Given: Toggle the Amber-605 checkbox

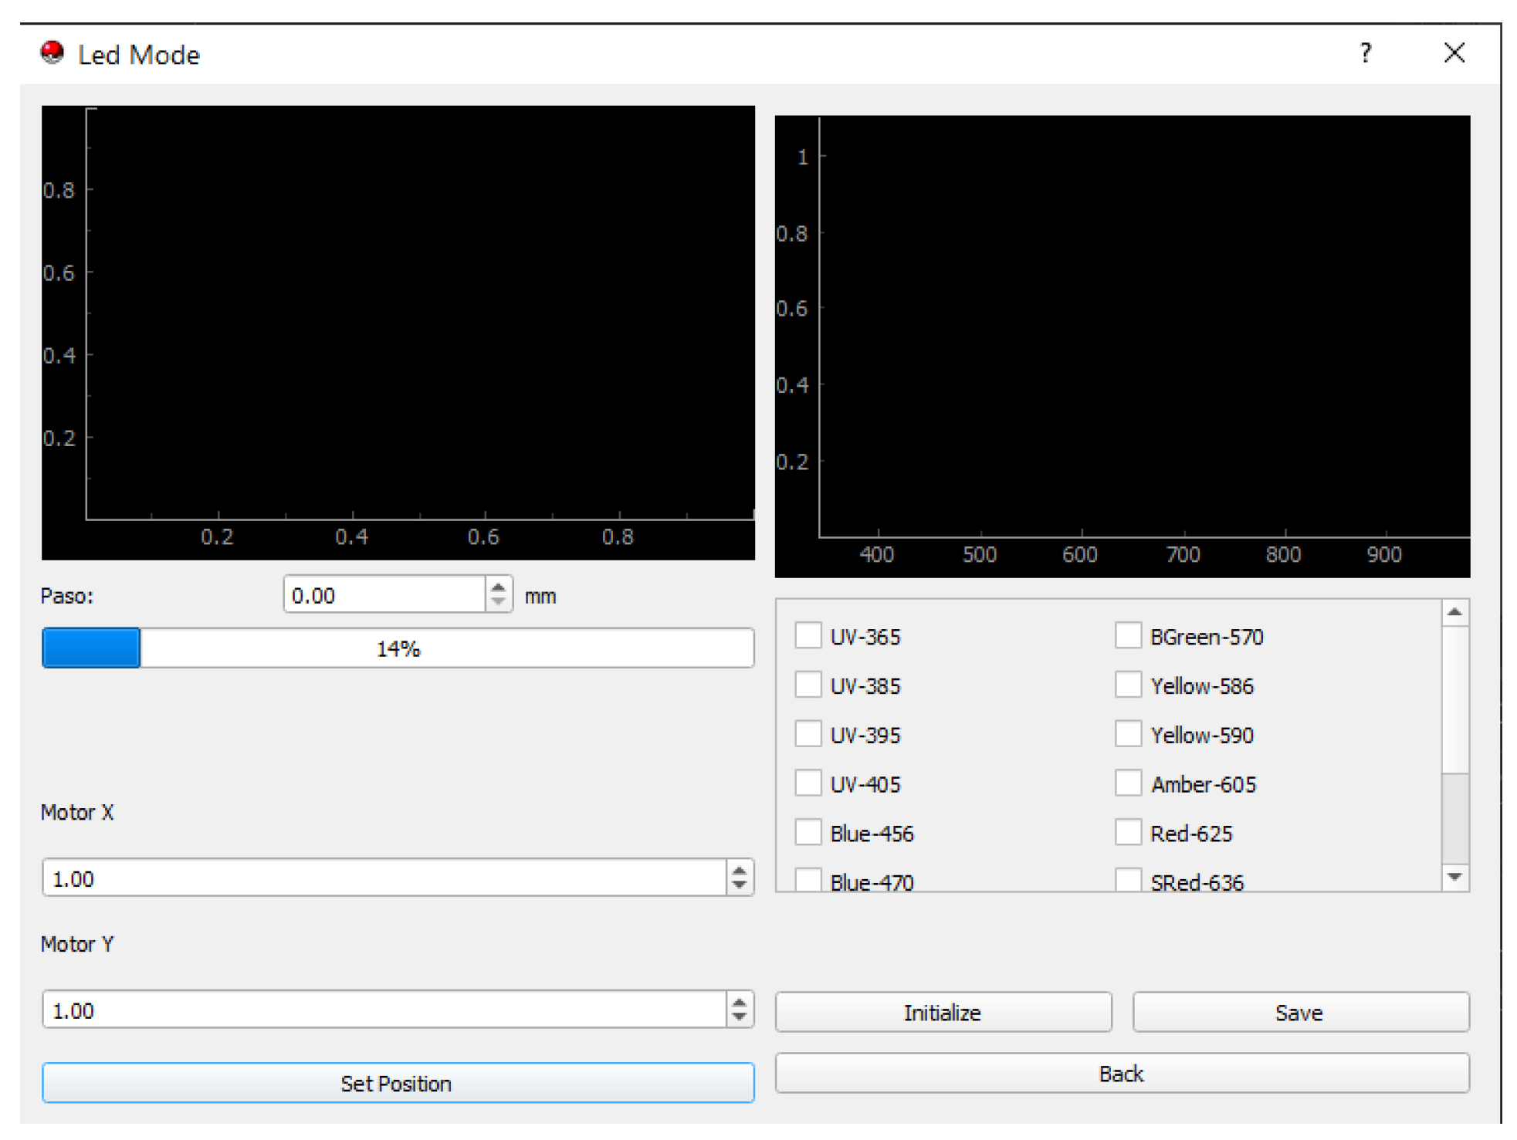Looking at the screenshot, I should pyautogui.click(x=1127, y=783).
